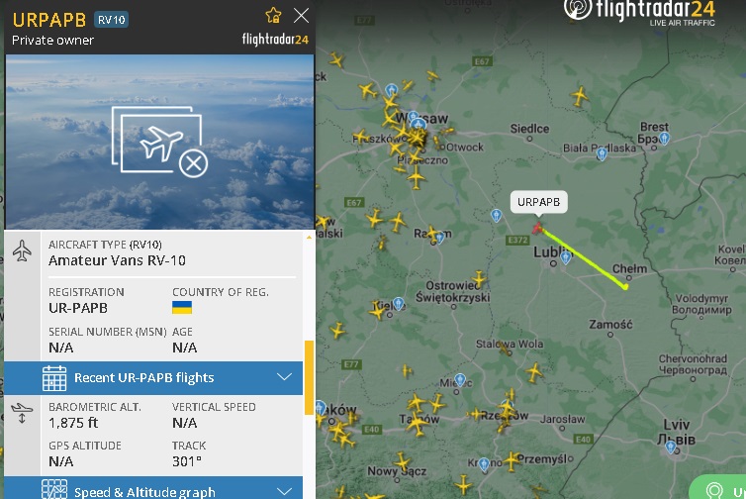The height and width of the screenshot is (499, 746).
Task: Click the calendar icon for recent flights
Action: coord(54,378)
